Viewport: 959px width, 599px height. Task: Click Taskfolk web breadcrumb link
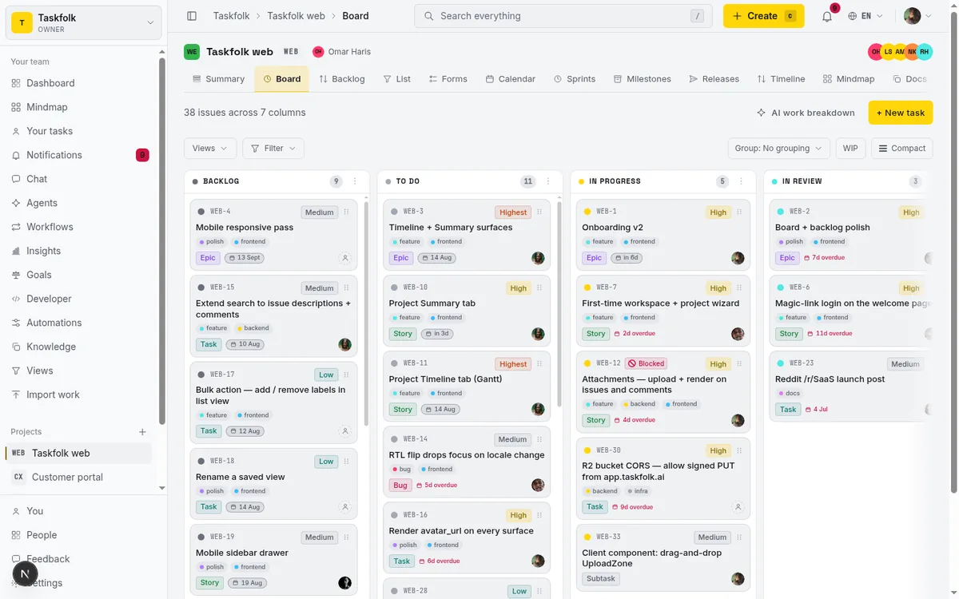[x=296, y=16]
